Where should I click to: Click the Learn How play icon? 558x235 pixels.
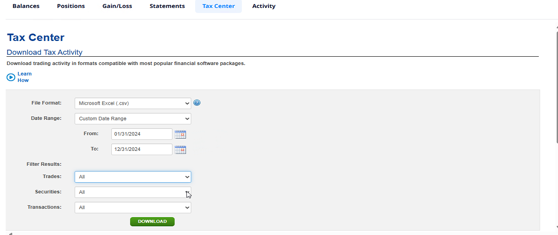pos(11,77)
